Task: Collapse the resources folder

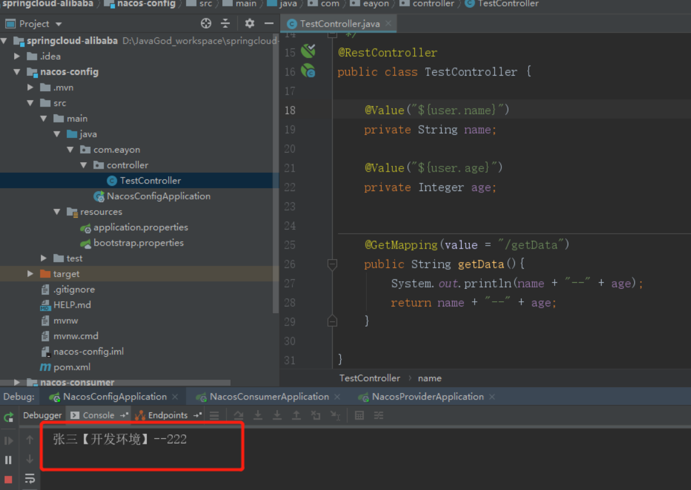Action: coord(57,212)
